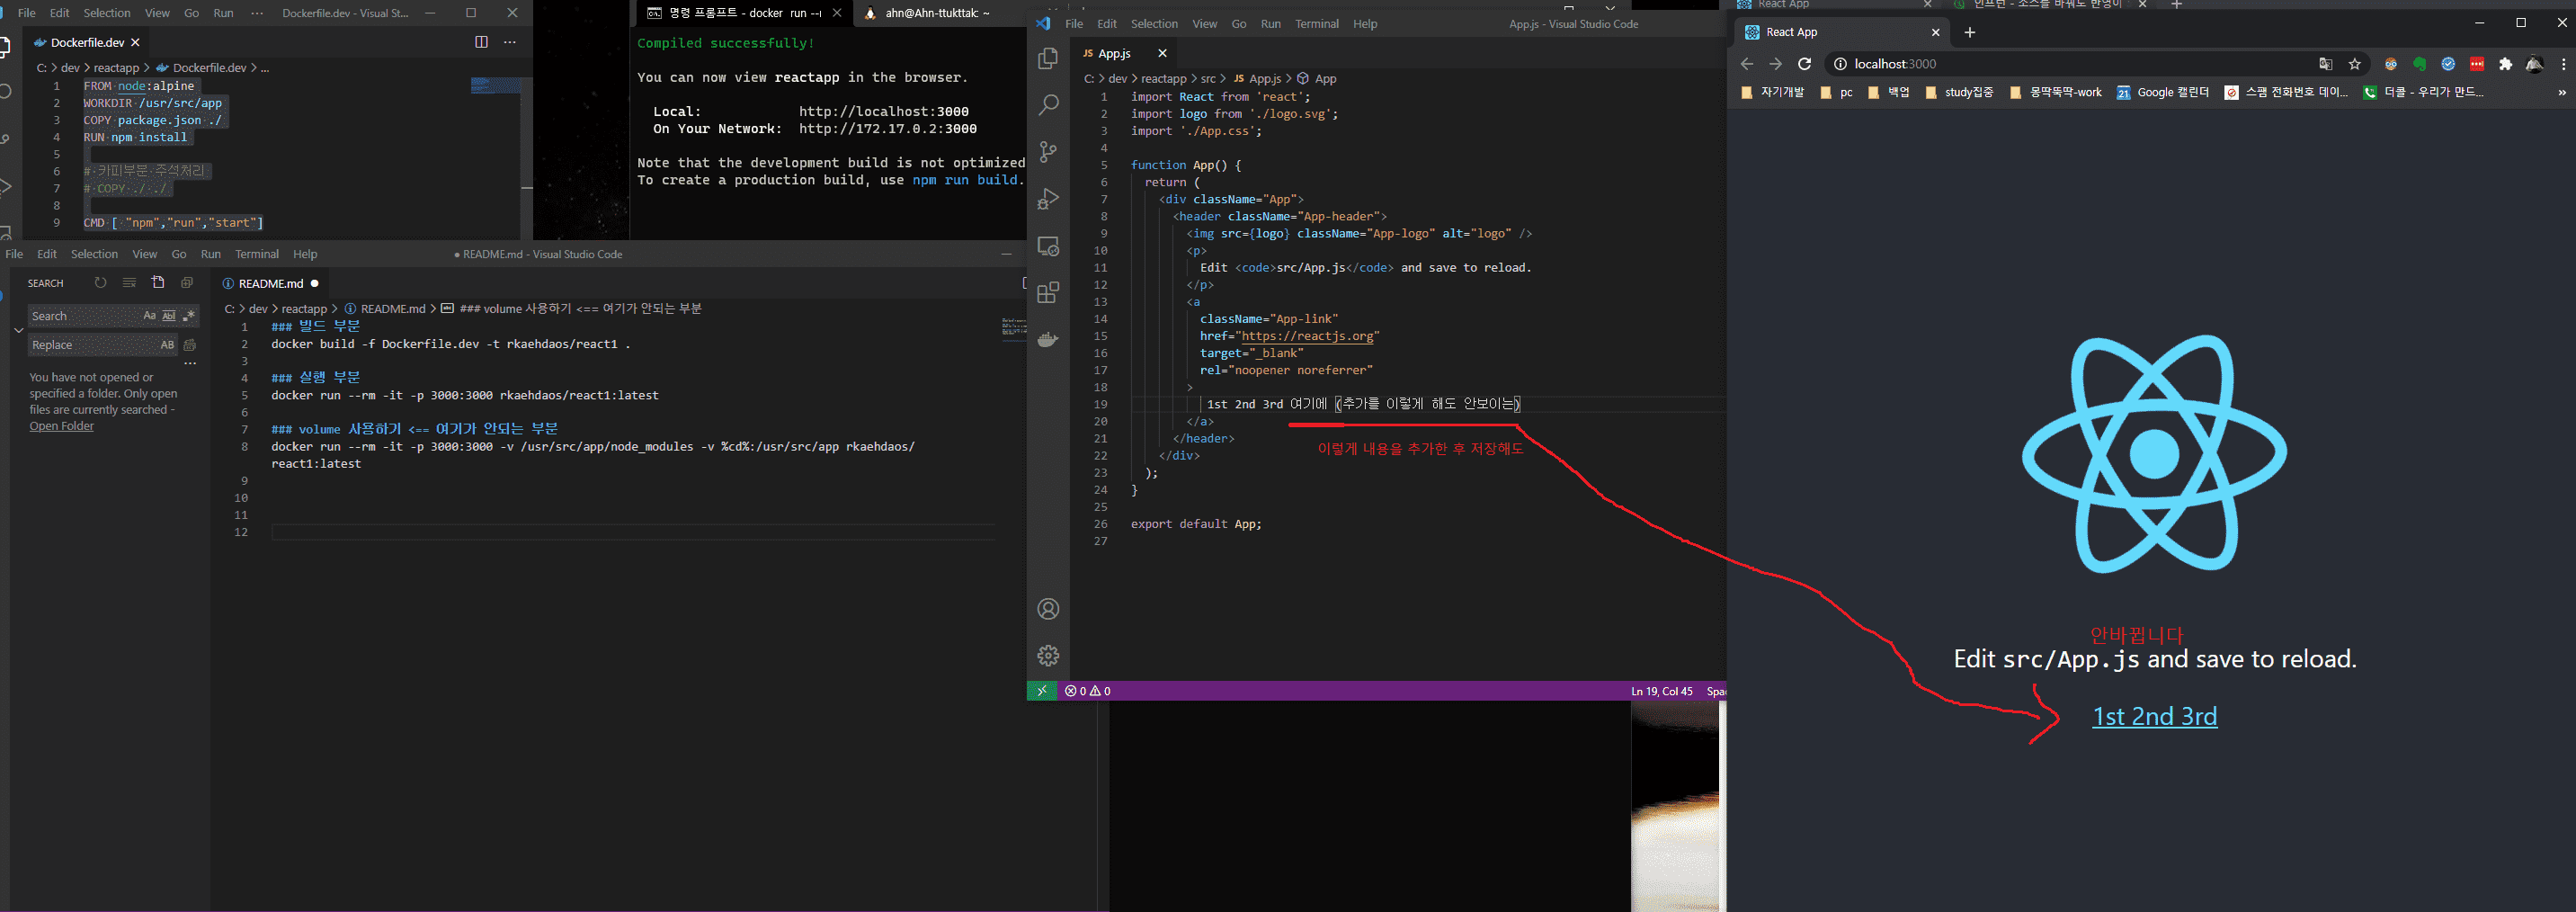This screenshot has height=912, width=2576.
Task: Open Chrome extensions puzzle icon
Action: coord(2505,64)
